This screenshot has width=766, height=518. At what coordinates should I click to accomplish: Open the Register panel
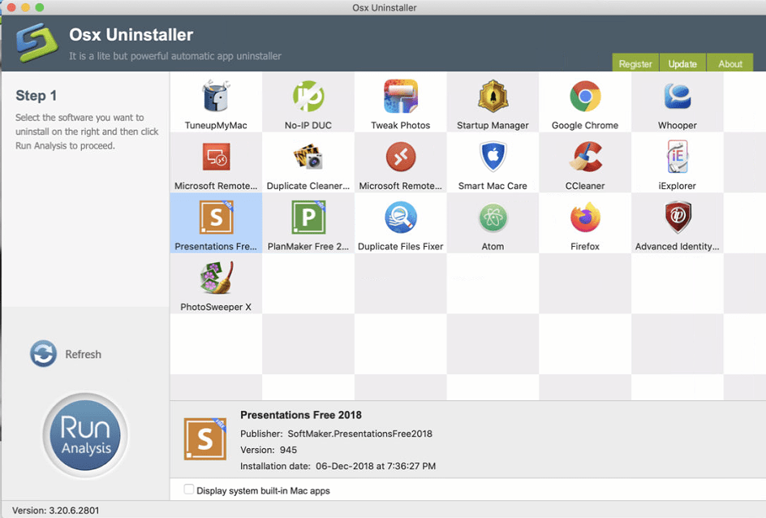635,63
